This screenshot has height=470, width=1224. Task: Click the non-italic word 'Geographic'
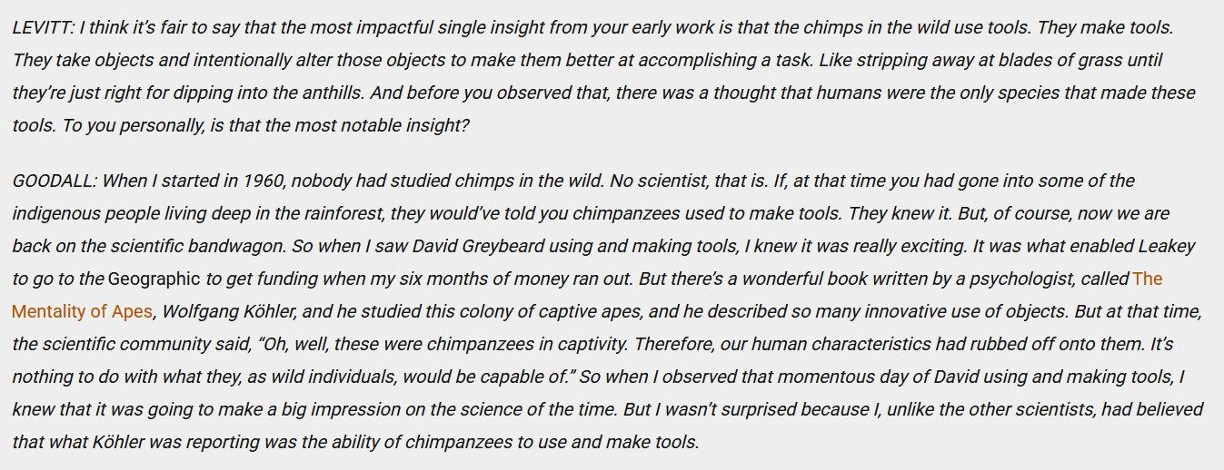154,279
